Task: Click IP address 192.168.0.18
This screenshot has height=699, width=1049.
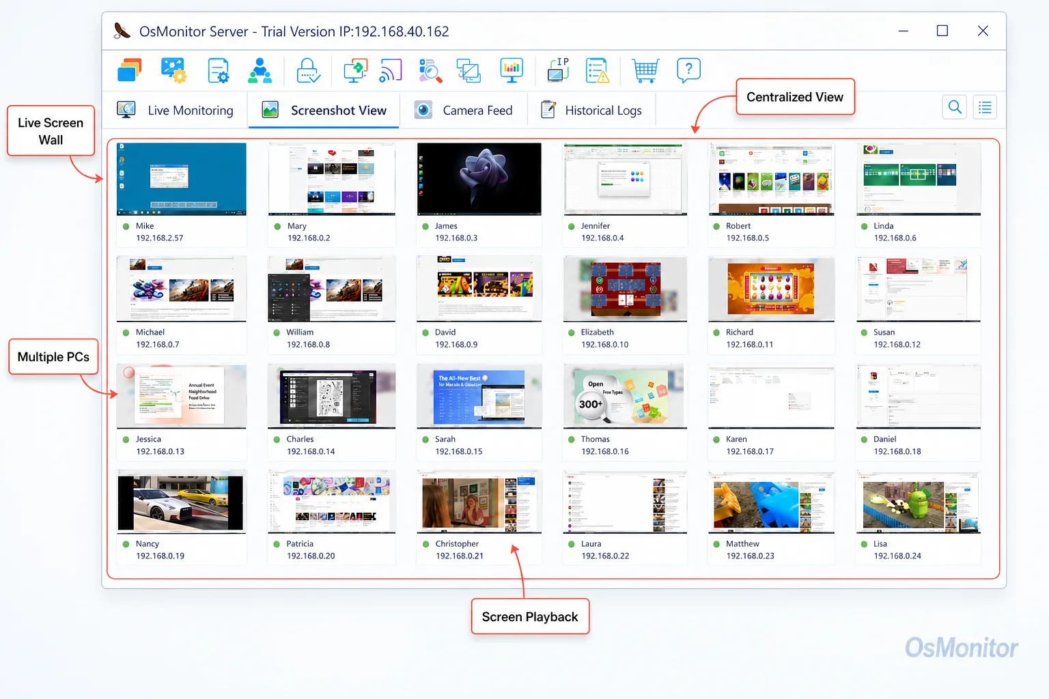Action: point(897,452)
